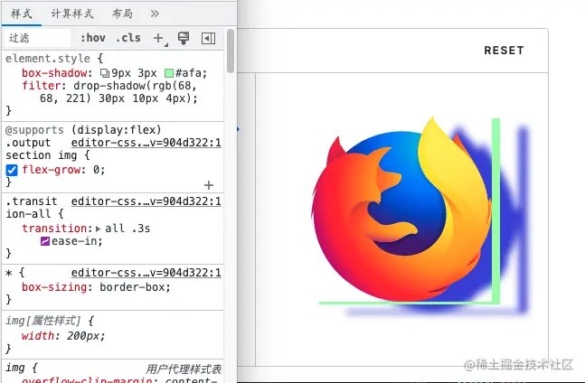Open editor-css link beside .output selector
Screen dimensions: 585x383
pyautogui.click(x=146, y=143)
